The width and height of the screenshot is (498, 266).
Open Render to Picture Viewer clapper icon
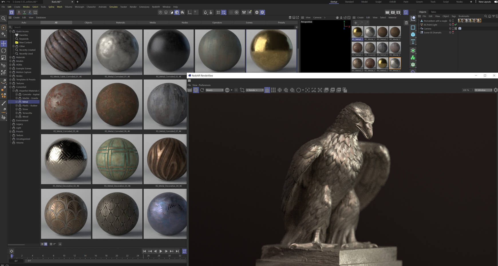pyautogui.click(x=393, y=12)
